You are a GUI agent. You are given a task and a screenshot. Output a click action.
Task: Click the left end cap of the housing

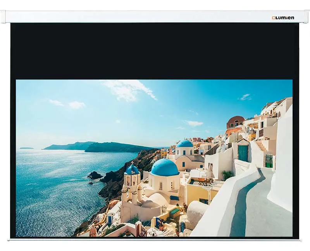(3, 17)
